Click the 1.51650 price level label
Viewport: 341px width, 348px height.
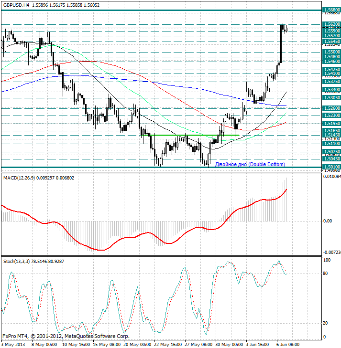[331, 130]
